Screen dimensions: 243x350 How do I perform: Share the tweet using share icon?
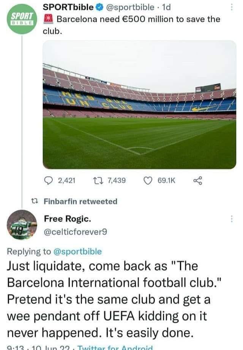198,180
